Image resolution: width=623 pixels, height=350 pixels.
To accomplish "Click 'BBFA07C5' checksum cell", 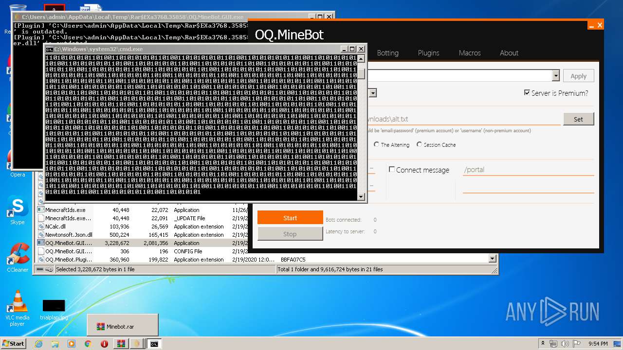I will [x=293, y=260].
